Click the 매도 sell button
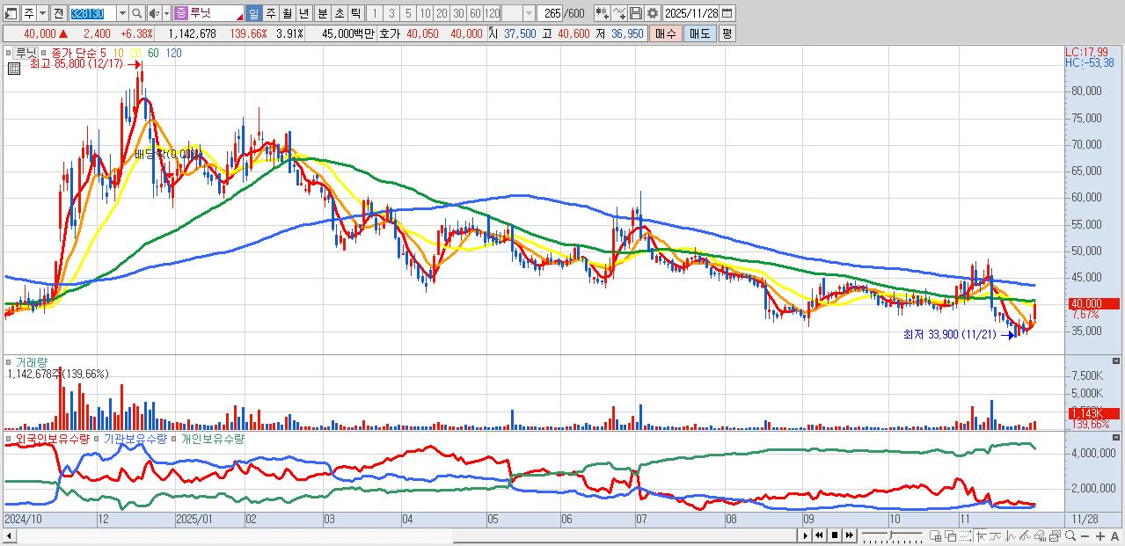The width and height of the screenshot is (1125, 546). [x=699, y=33]
